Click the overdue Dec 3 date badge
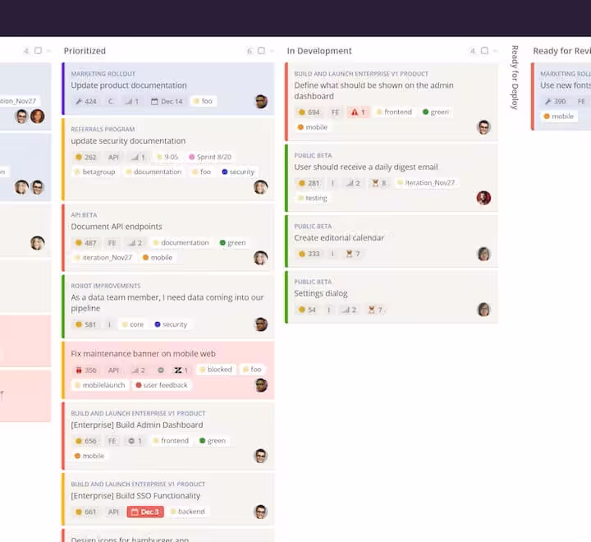The image size is (591, 542). pyautogui.click(x=145, y=512)
